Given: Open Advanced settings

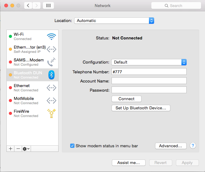Looking at the screenshot, I should [x=171, y=146].
